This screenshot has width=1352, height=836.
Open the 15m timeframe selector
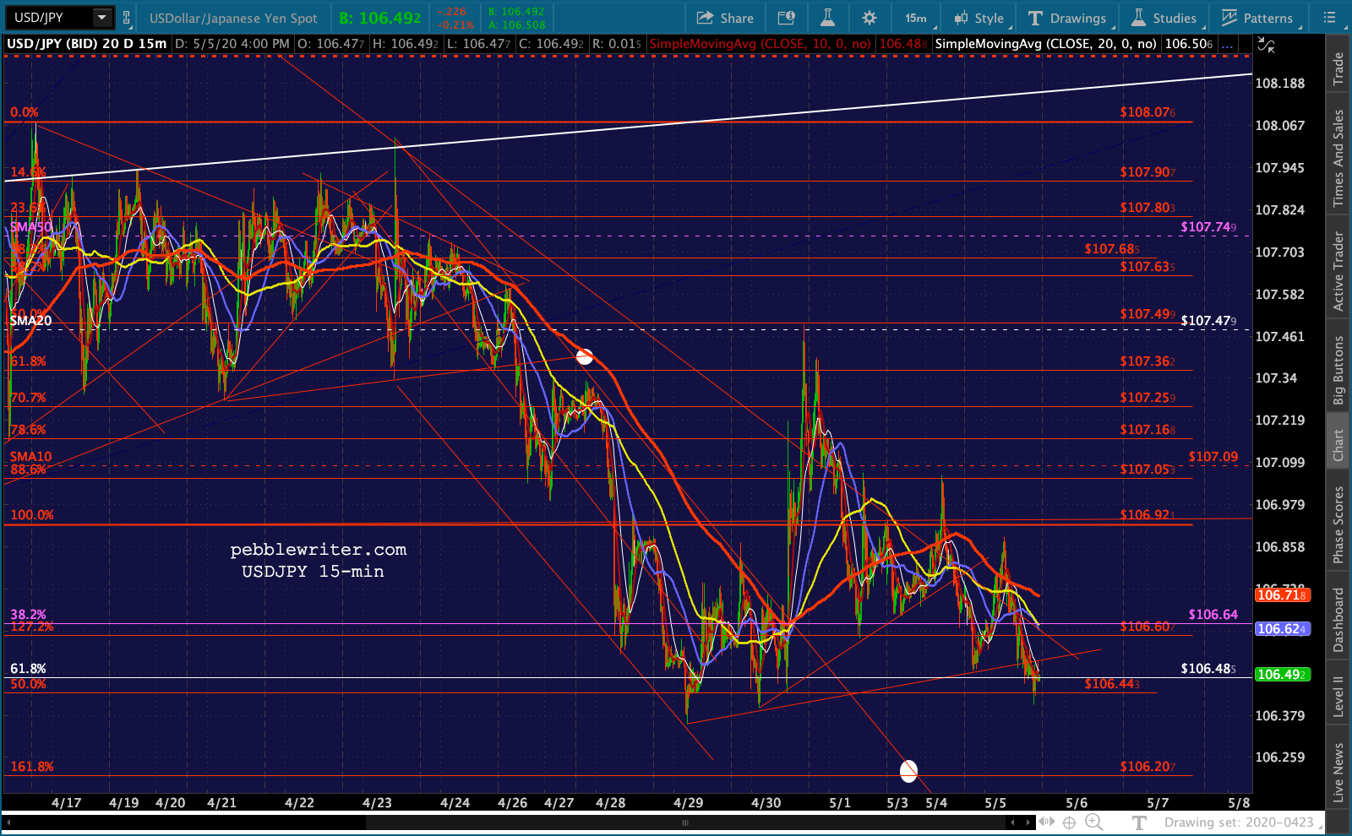[x=916, y=18]
